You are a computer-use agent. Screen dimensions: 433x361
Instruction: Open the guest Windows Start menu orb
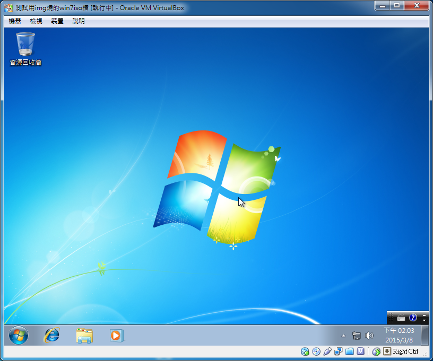19,336
